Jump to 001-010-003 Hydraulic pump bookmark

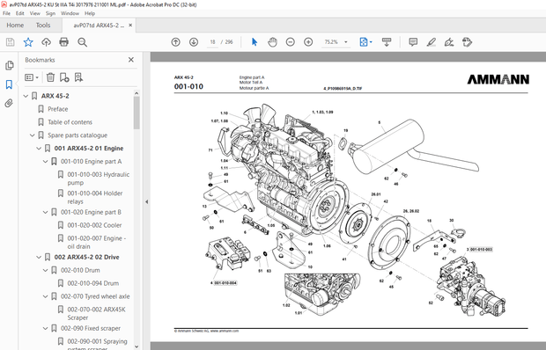(x=99, y=179)
